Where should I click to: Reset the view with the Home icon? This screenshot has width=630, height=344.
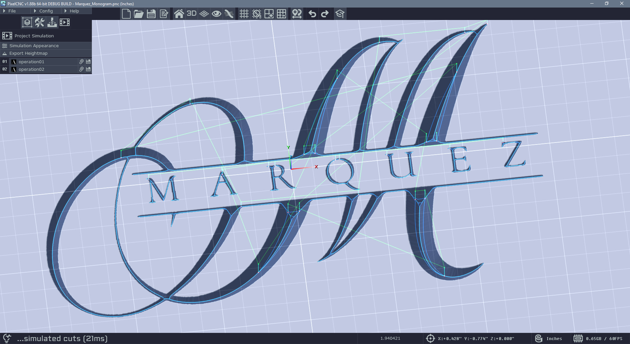click(x=179, y=14)
